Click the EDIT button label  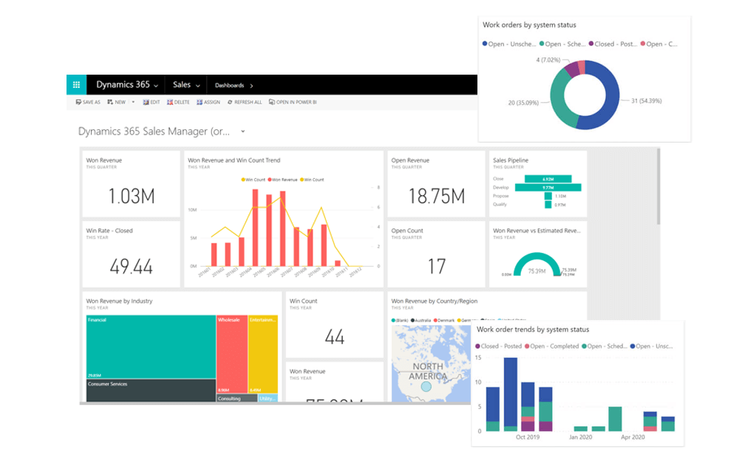(155, 102)
